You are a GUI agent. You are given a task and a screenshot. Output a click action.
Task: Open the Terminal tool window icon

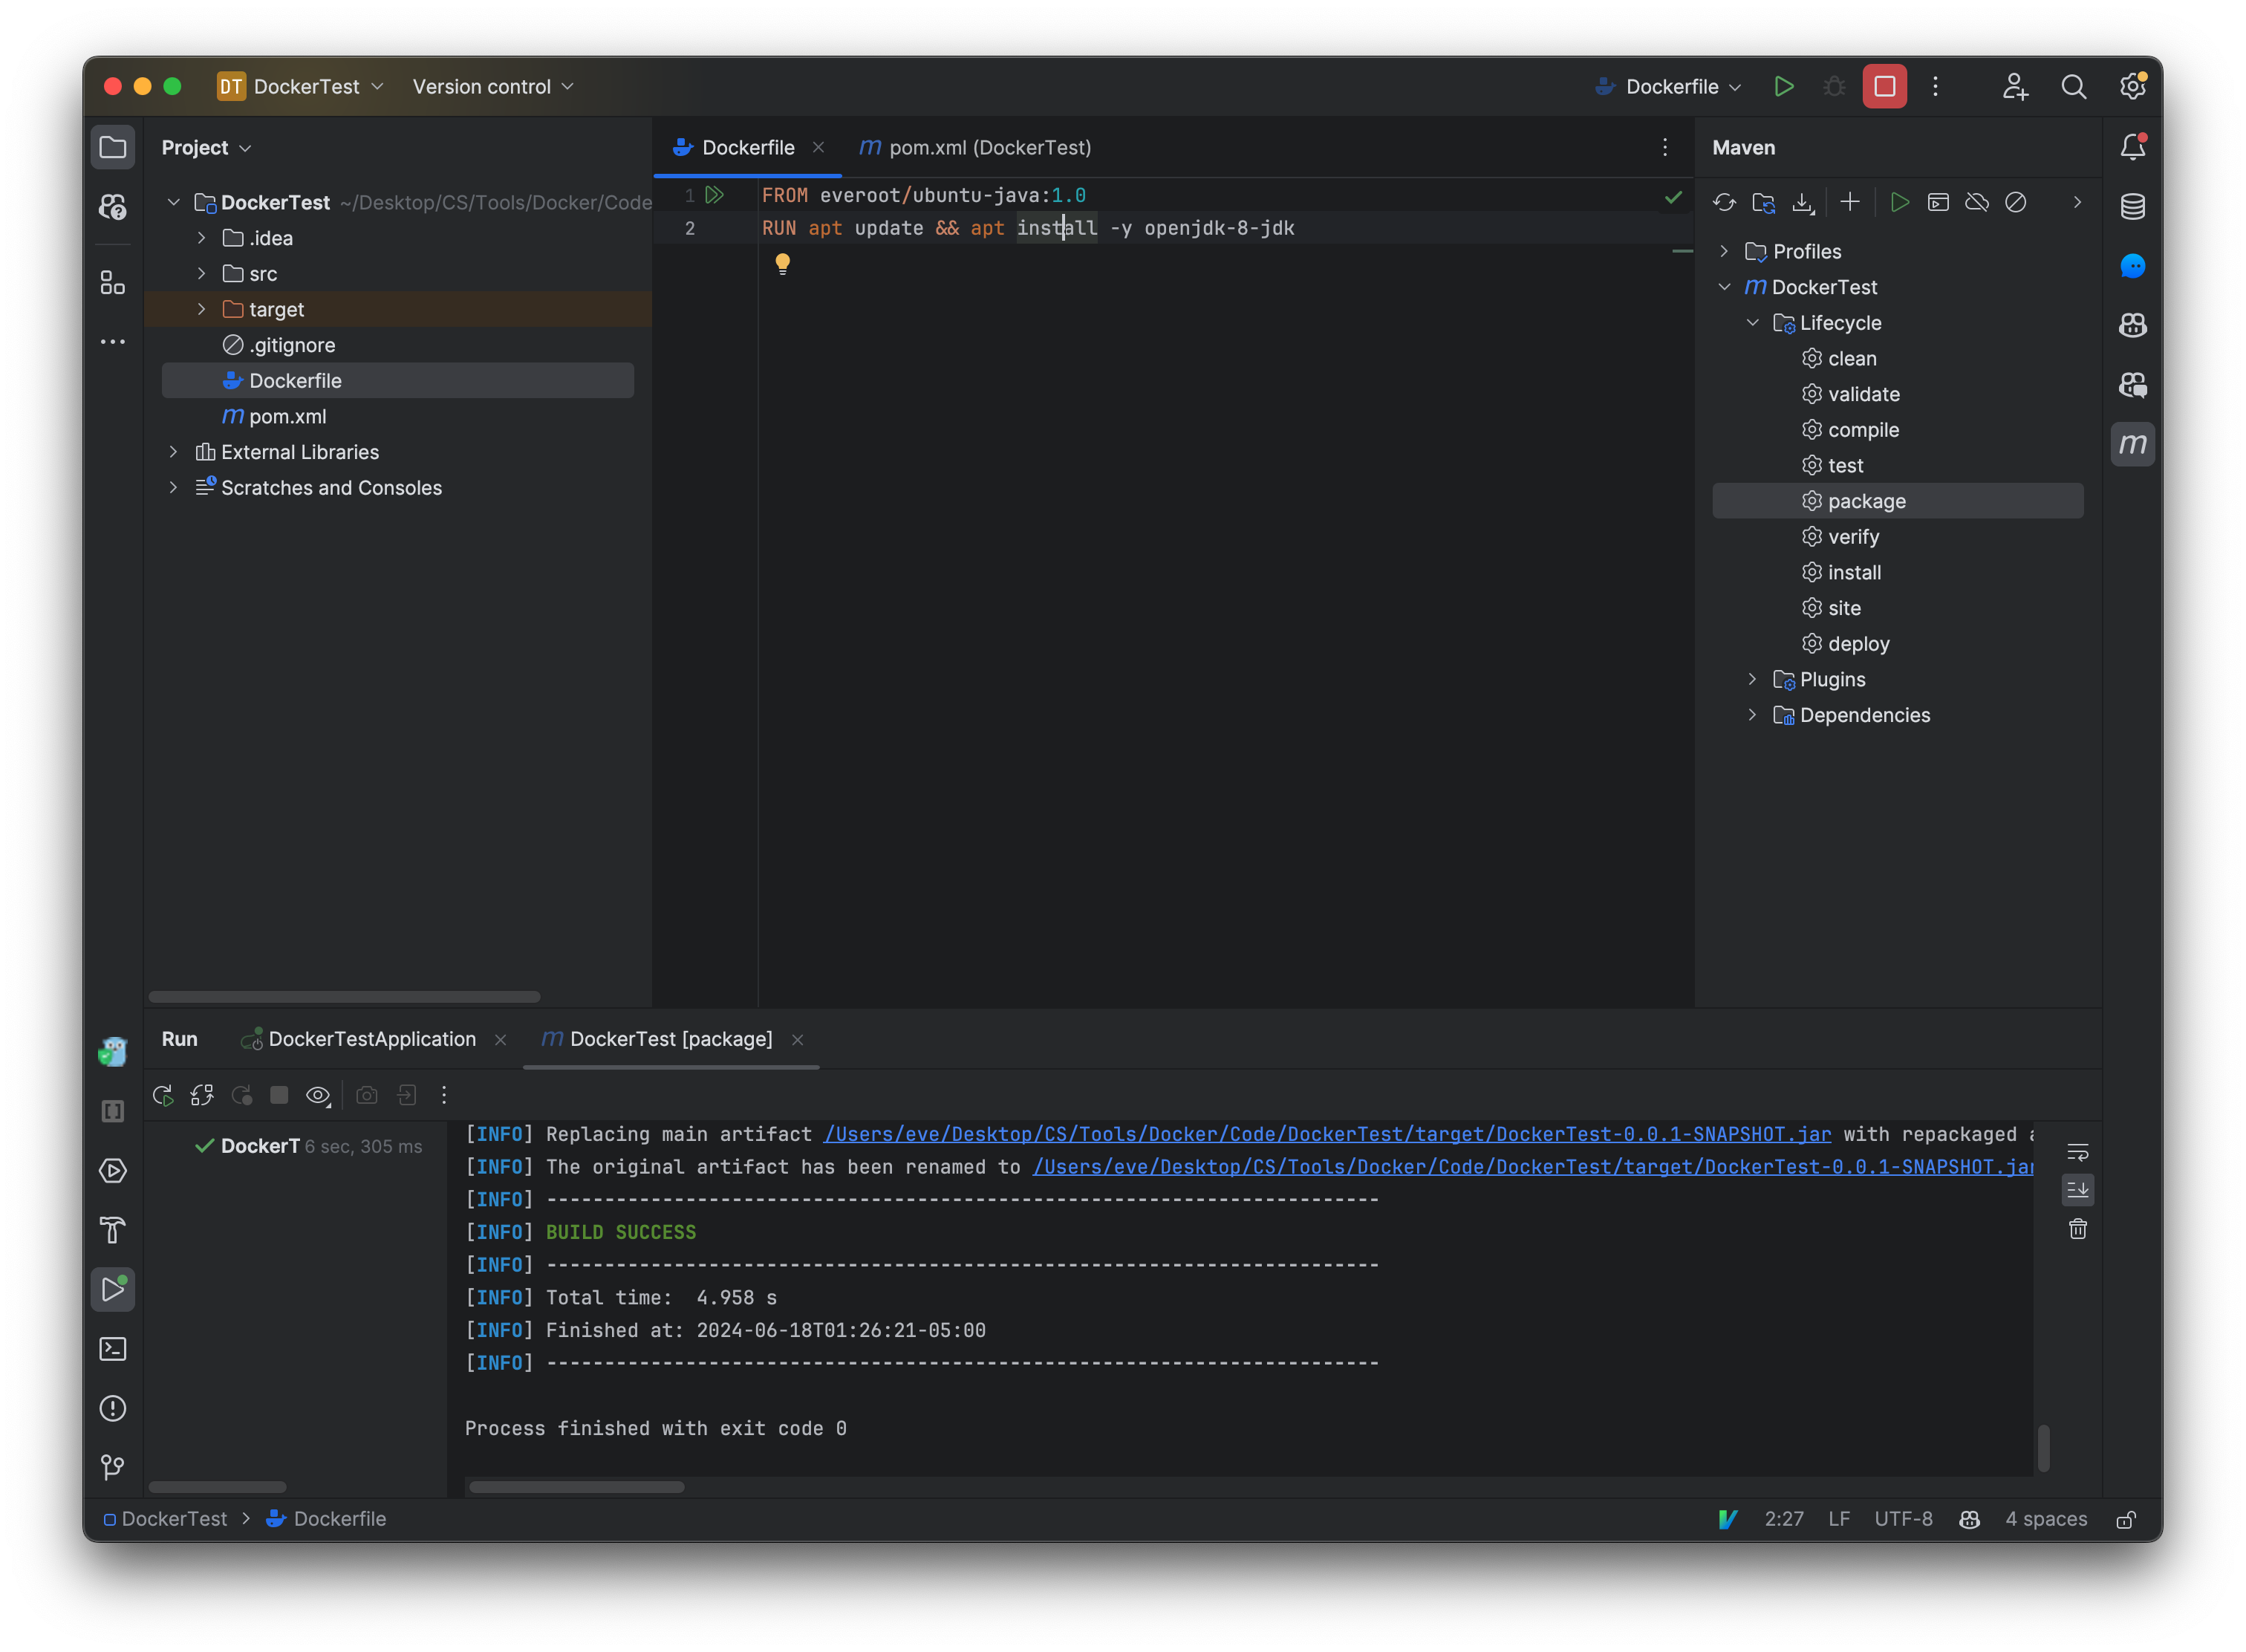(113, 1349)
